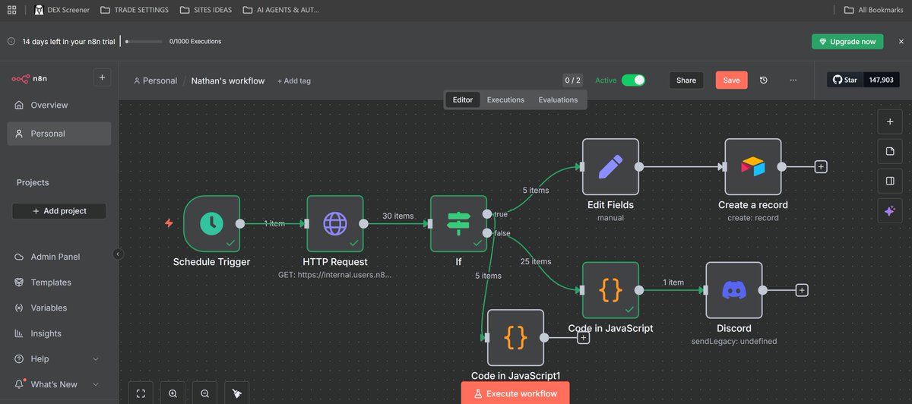
Task: Switch to the Executions tab
Action: [x=505, y=99]
